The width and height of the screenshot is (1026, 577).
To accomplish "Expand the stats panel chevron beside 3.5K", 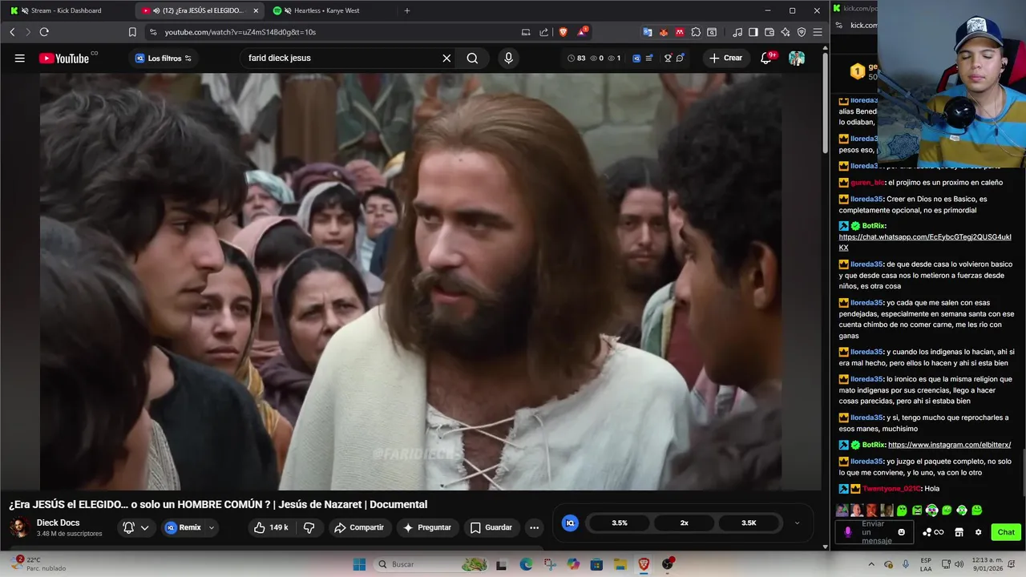I will (x=797, y=523).
